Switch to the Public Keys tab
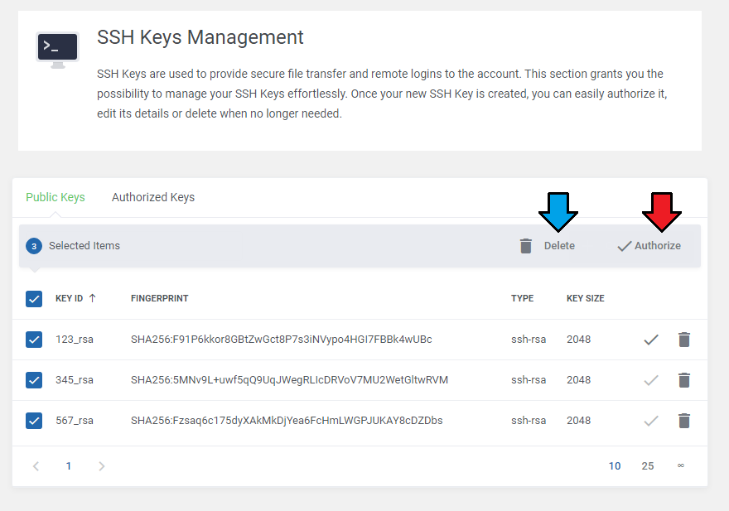729x511 pixels. click(x=56, y=197)
